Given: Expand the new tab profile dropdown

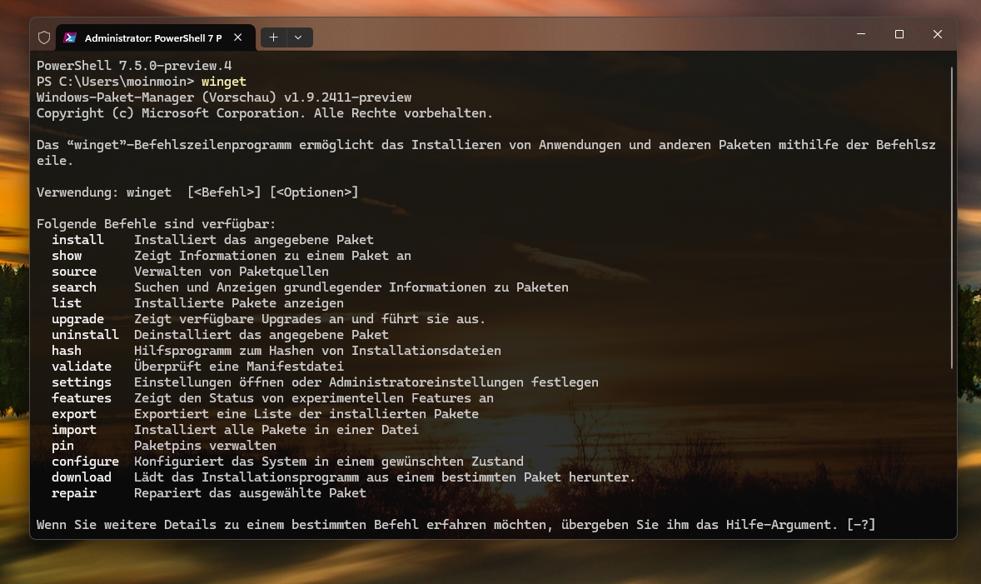Looking at the screenshot, I should tap(299, 37).
